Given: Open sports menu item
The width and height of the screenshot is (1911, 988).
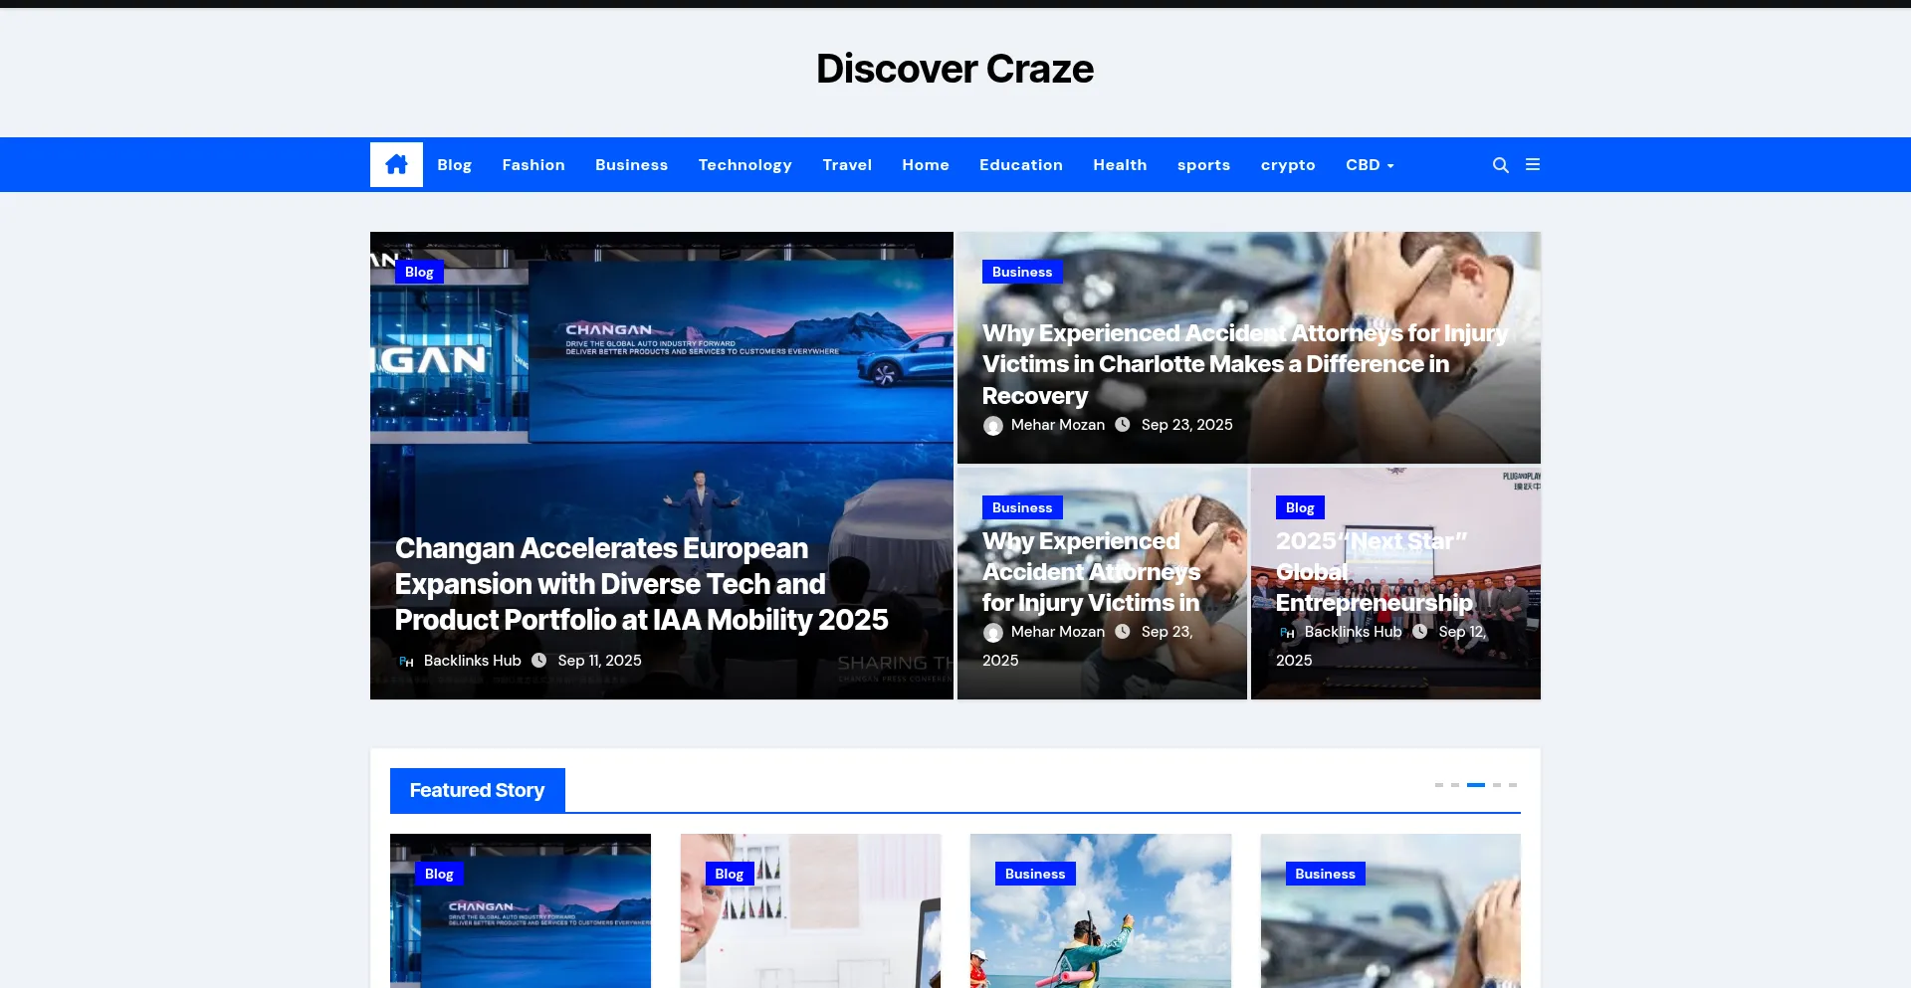Looking at the screenshot, I should coord(1203,165).
